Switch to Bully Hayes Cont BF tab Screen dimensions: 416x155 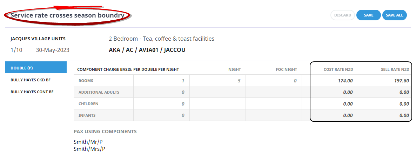[36, 92]
